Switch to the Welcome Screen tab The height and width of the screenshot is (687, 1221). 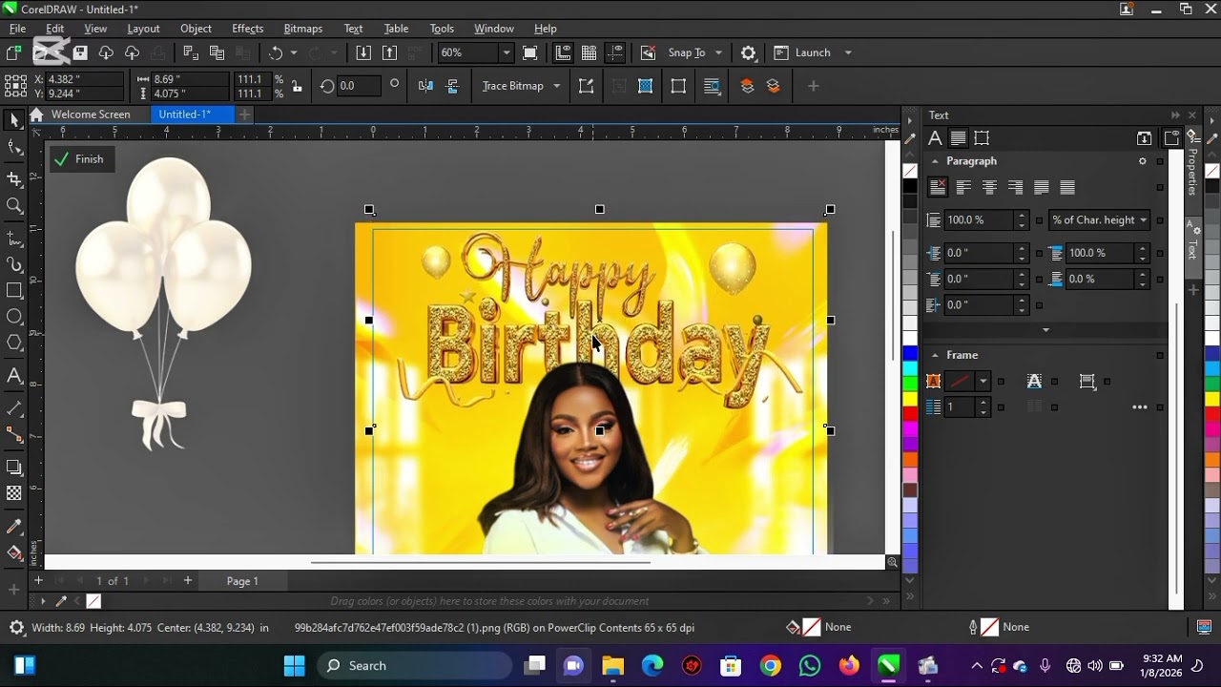click(91, 114)
